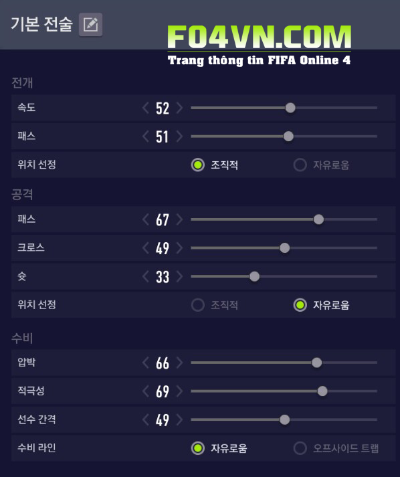Screen dimensions: 400x477
Task: Increase 속도 value with right arrow
Action: coord(179,108)
